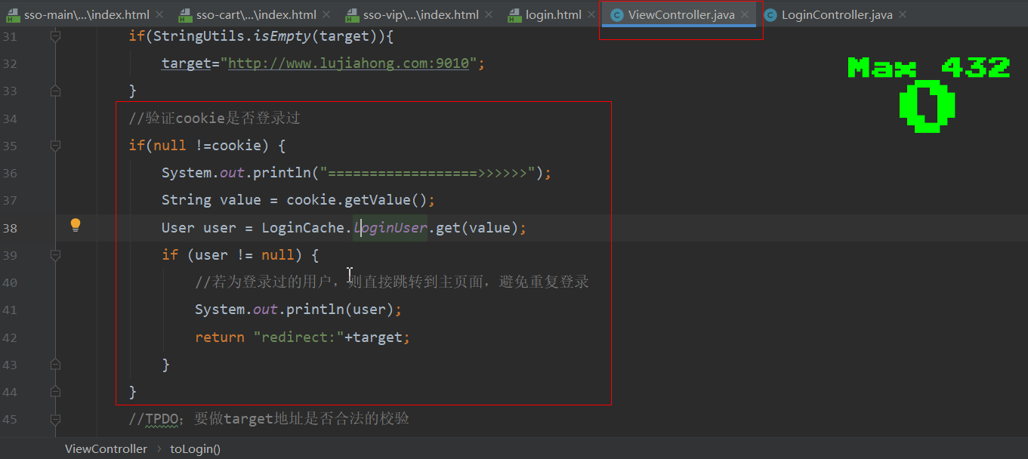Viewport: 1028px width, 459px height.
Task: Click the HTML file icon on login.html tab
Action: (515, 15)
